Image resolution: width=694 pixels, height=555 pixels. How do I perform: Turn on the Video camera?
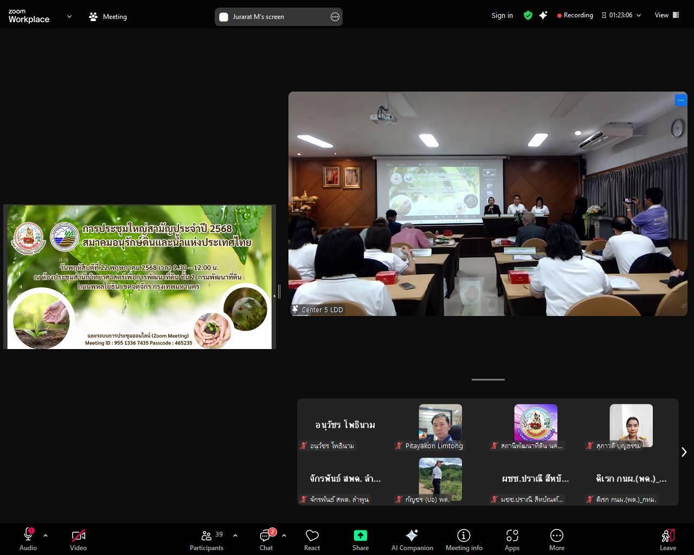tap(78, 540)
